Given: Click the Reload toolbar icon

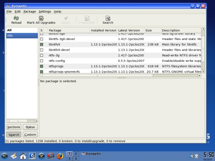Looking at the screenshot, I should pos(16,18).
